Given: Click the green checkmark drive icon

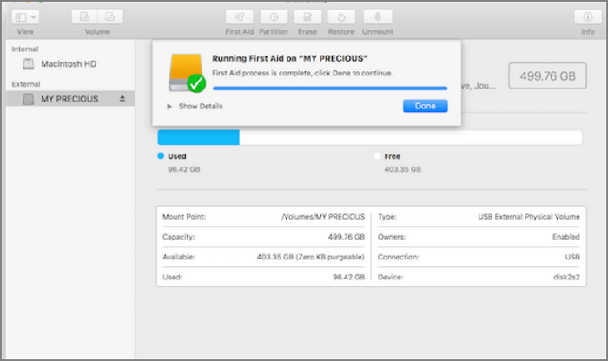Looking at the screenshot, I should click(x=188, y=73).
